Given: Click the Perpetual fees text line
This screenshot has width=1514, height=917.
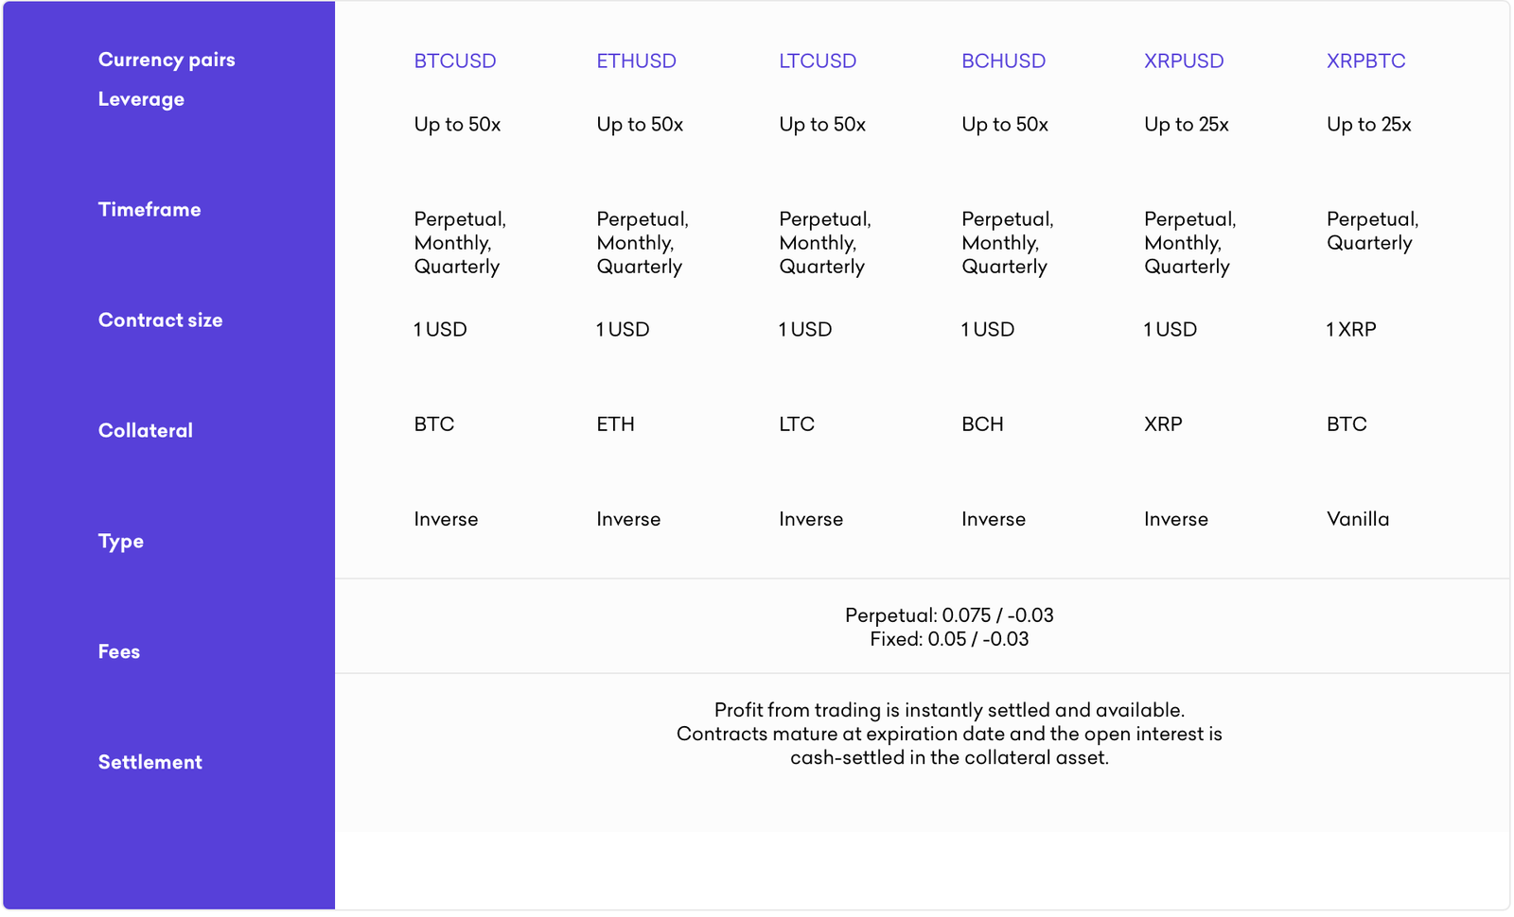Looking at the screenshot, I should point(949,615).
